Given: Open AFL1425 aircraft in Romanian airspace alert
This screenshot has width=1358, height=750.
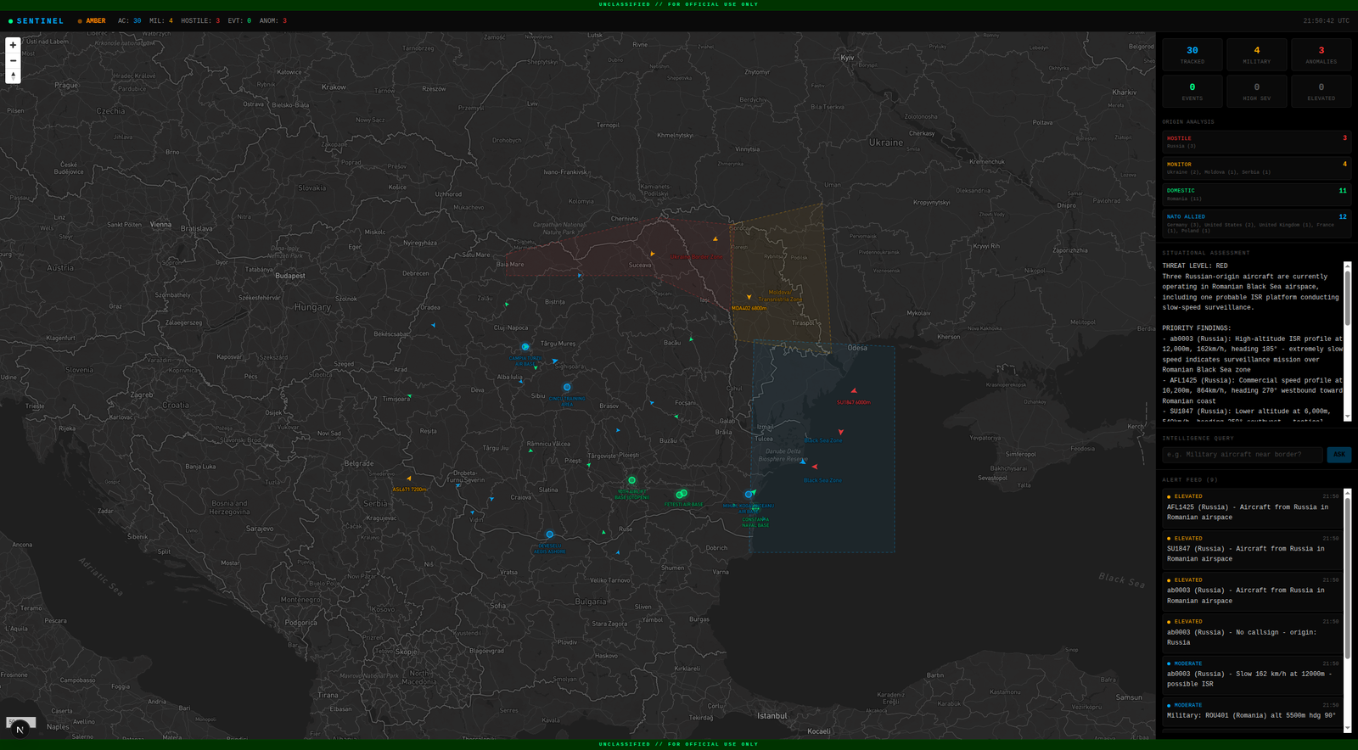Looking at the screenshot, I should click(x=1251, y=507).
